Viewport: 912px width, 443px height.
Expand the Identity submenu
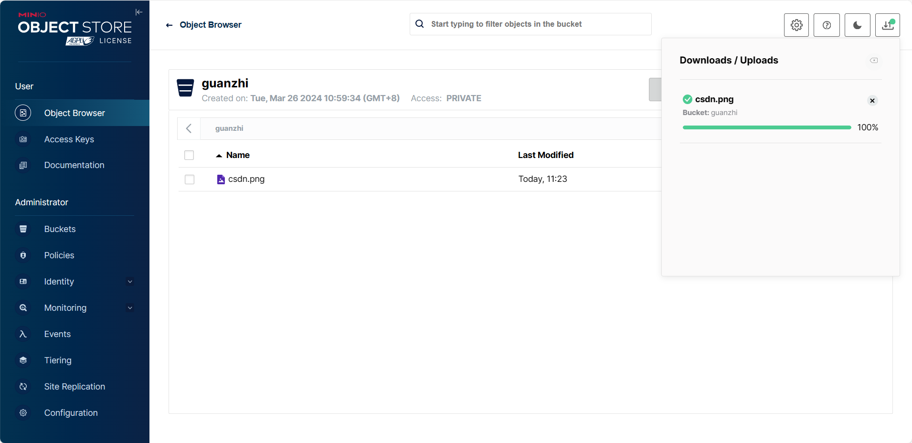point(130,282)
